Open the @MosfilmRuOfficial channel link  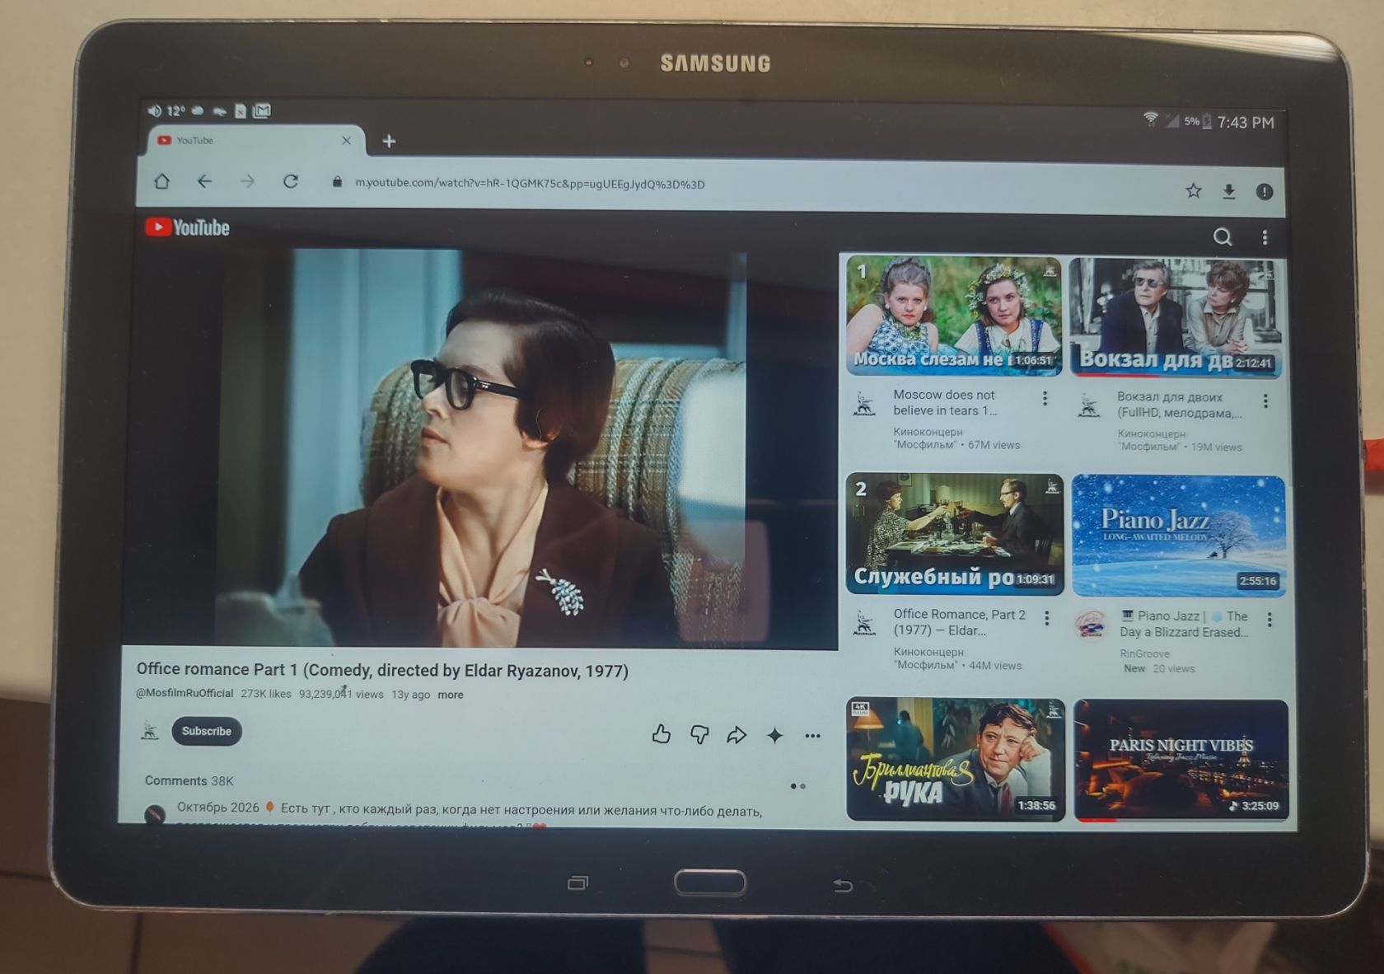pyautogui.click(x=185, y=693)
